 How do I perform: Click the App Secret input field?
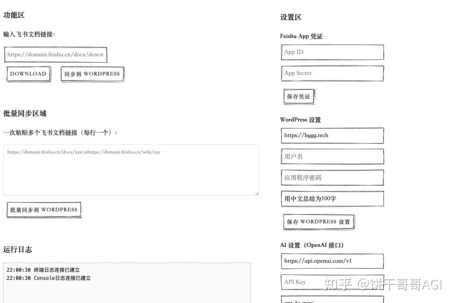[x=332, y=73]
